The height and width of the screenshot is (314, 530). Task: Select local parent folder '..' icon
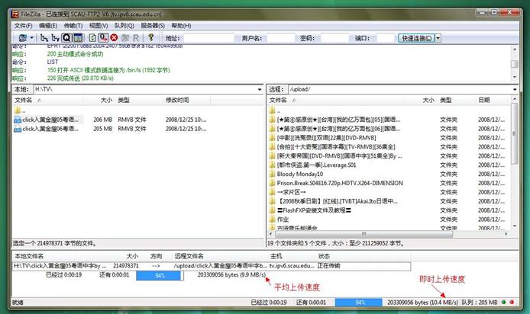(x=18, y=111)
